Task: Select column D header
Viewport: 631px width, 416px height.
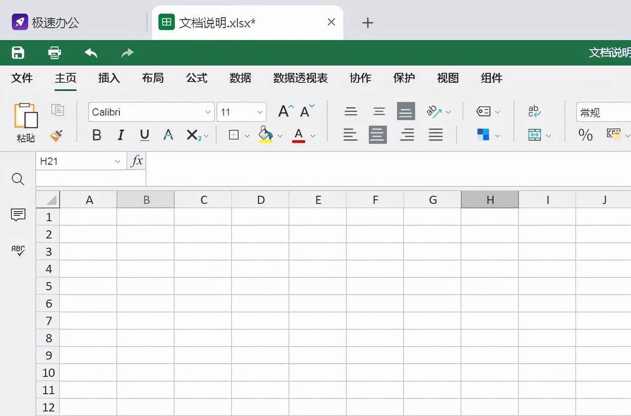Action: (x=261, y=200)
